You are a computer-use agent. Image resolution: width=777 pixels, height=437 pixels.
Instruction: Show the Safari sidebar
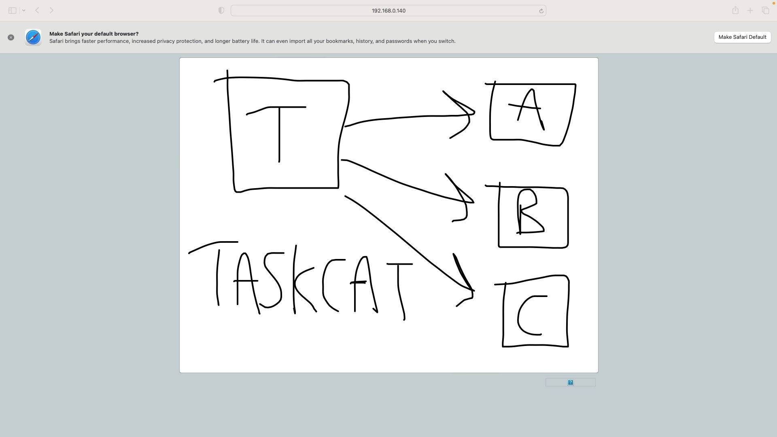point(12,11)
